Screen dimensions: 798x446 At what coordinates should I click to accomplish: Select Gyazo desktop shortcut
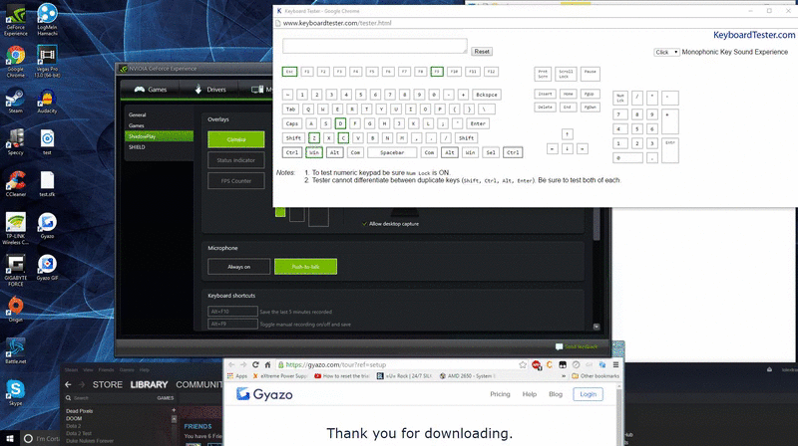pos(47,226)
